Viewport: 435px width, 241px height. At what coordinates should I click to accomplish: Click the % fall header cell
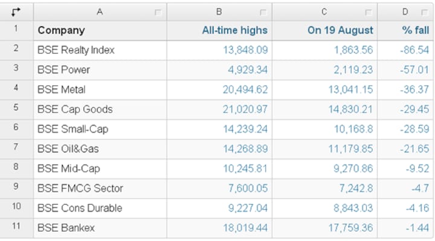tap(405, 31)
